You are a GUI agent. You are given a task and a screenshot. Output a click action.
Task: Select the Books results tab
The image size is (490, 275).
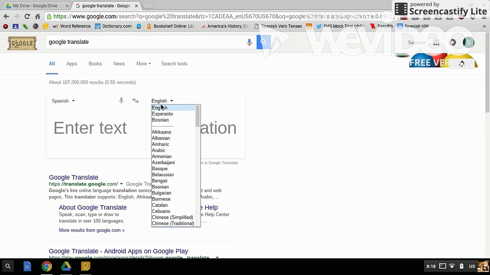point(95,64)
